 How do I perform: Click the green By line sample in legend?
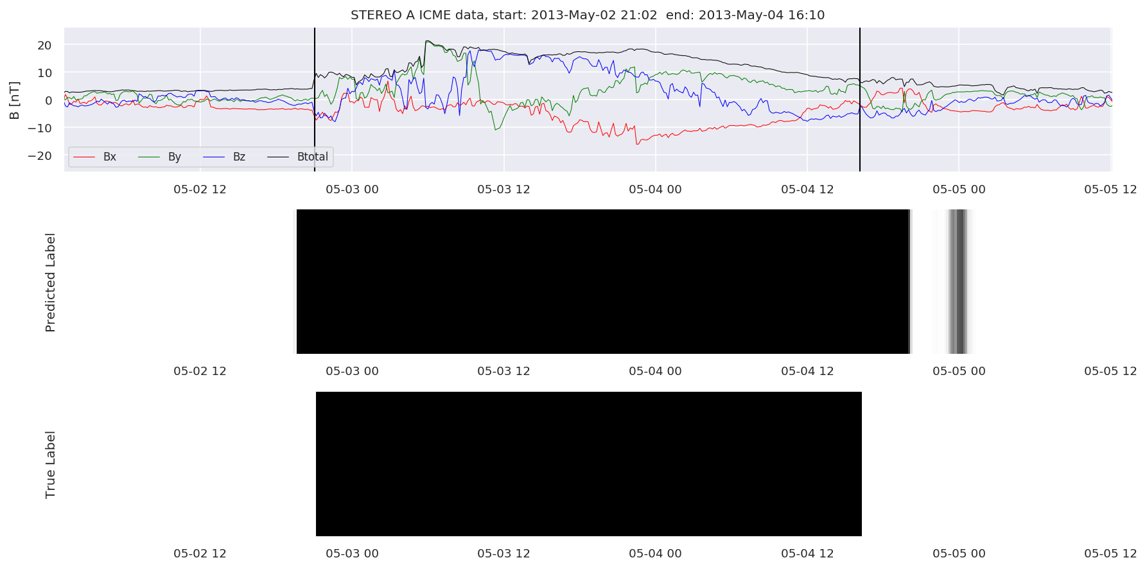click(149, 157)
